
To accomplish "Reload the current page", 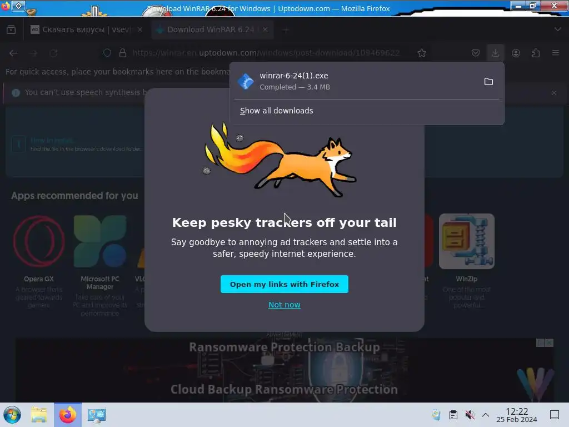I will [54, 53].
